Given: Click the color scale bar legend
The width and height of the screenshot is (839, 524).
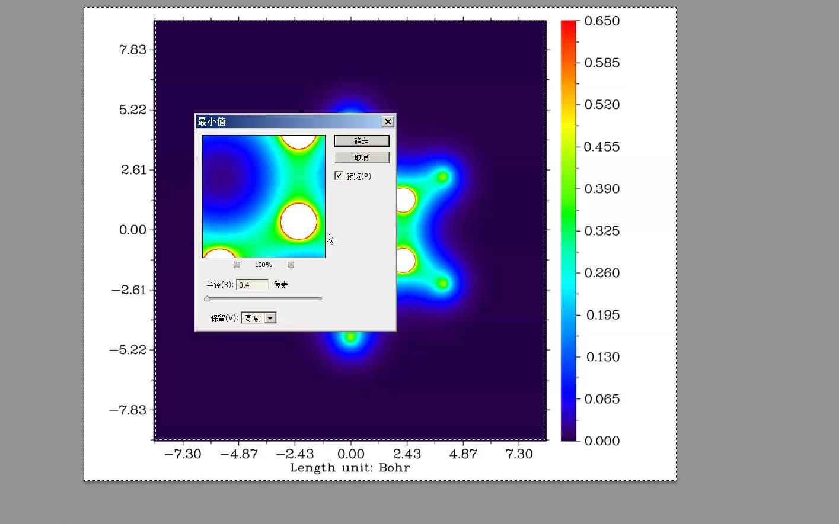Looking at the screenshot, I should [x=569, y=231].
